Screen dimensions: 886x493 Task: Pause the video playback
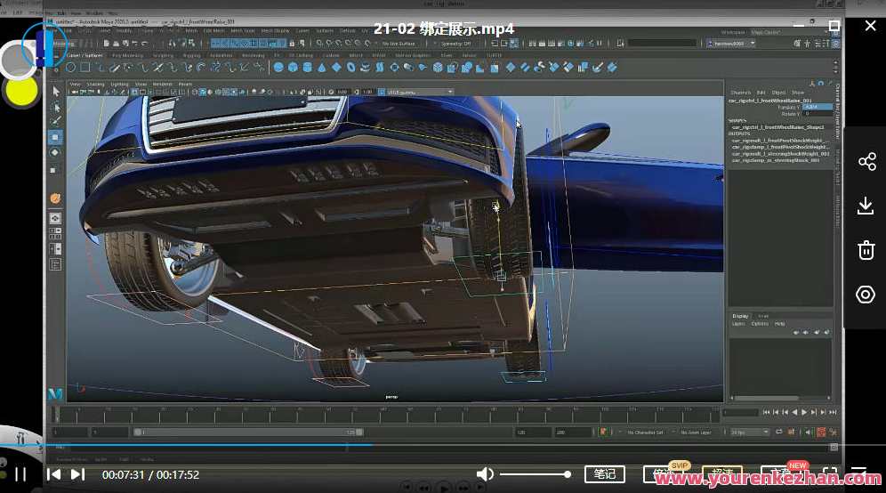pos(20,474)
